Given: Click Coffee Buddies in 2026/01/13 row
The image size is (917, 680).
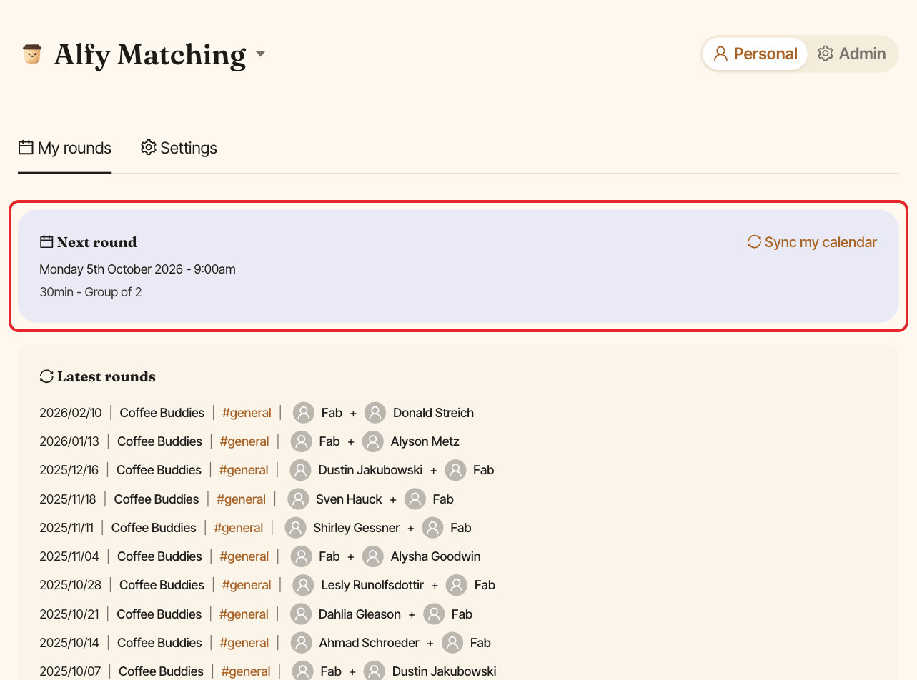Looking at the screenshot, I should (x=159, y=441).
